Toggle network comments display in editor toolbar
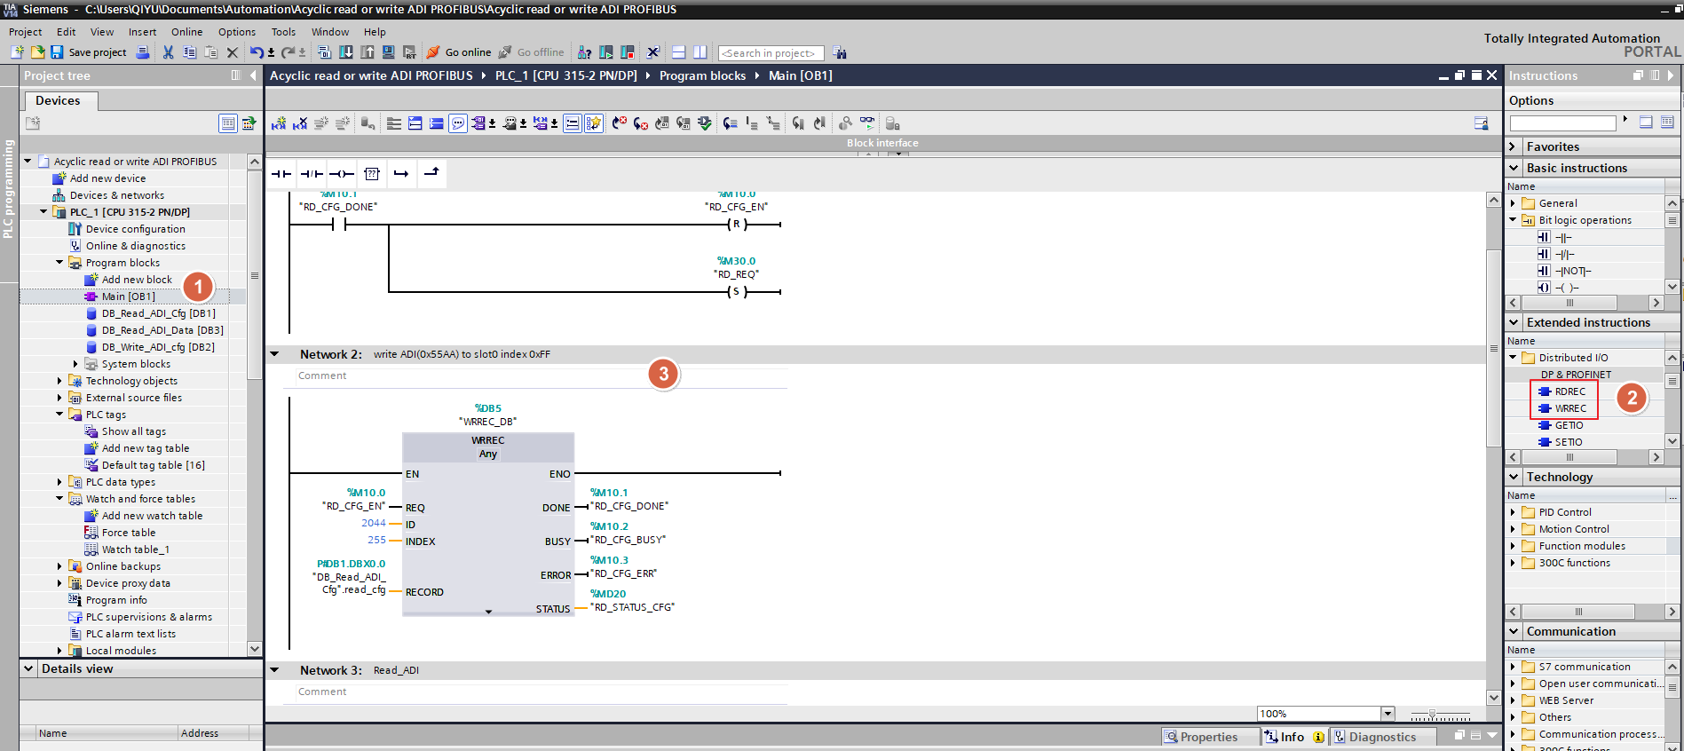Viewport: 1684px width, 751px height. (458, 123)
